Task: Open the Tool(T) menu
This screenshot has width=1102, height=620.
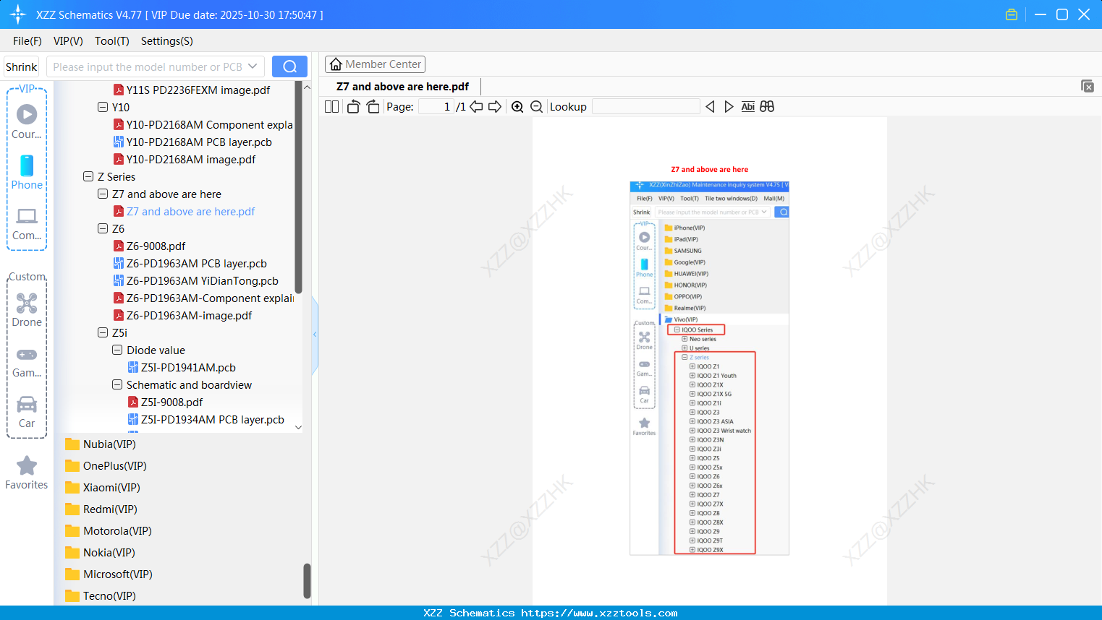Action: click(112, 41)
